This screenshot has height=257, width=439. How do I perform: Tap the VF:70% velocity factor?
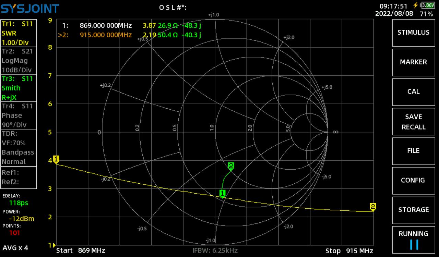tap(14, 143)
